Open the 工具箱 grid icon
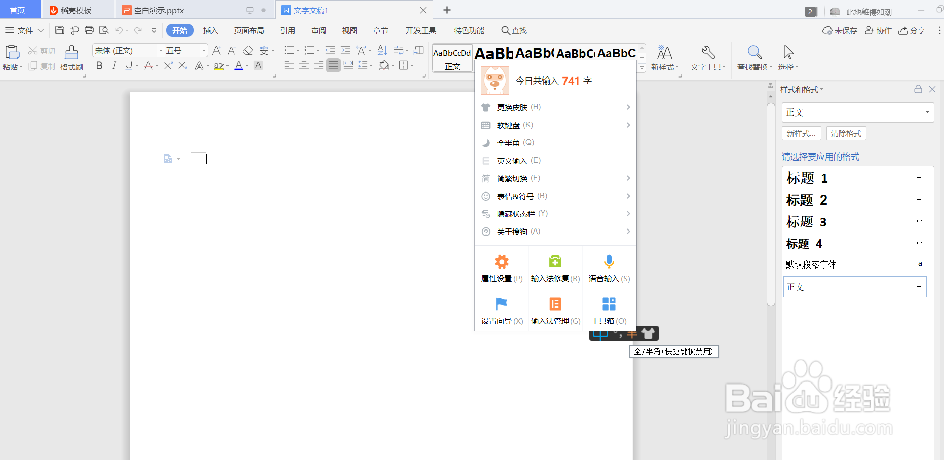Viewport: 944px width, 460px height. (x=609, y=304)
